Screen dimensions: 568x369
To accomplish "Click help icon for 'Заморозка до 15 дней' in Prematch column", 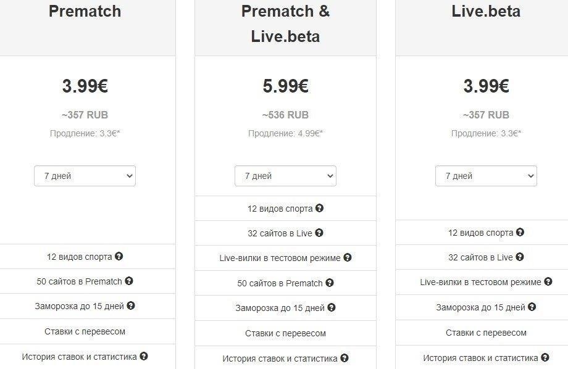I will click(x=131, y=305).
